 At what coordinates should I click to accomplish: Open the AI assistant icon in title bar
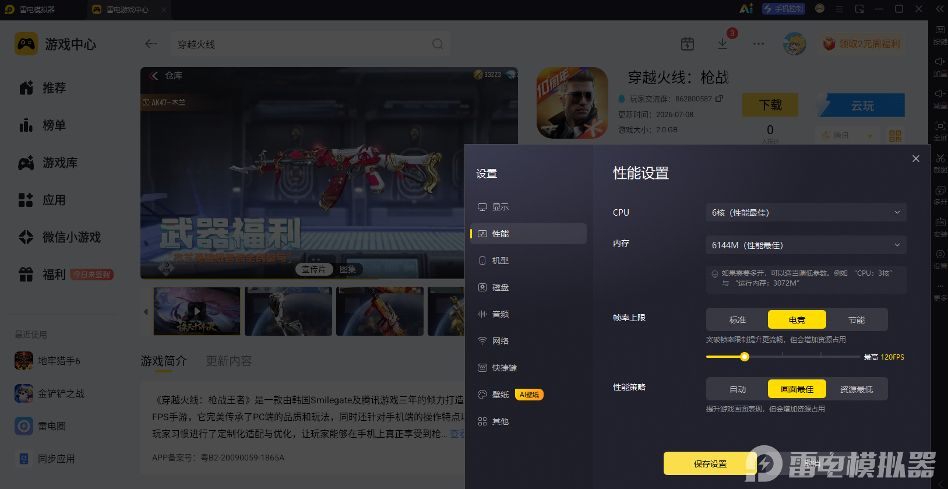746,9
